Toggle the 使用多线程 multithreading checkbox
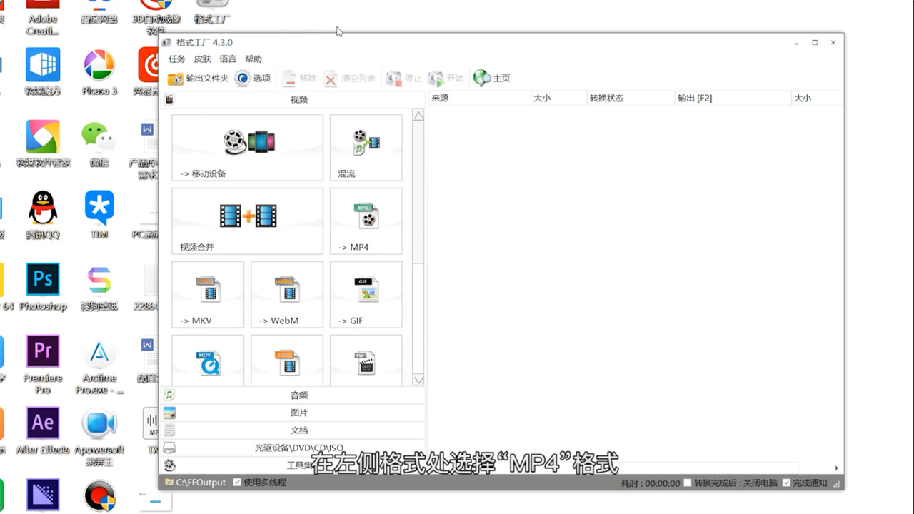Image resolution: width=914 pixels, height=514 pixels. [x=237, y=483]
